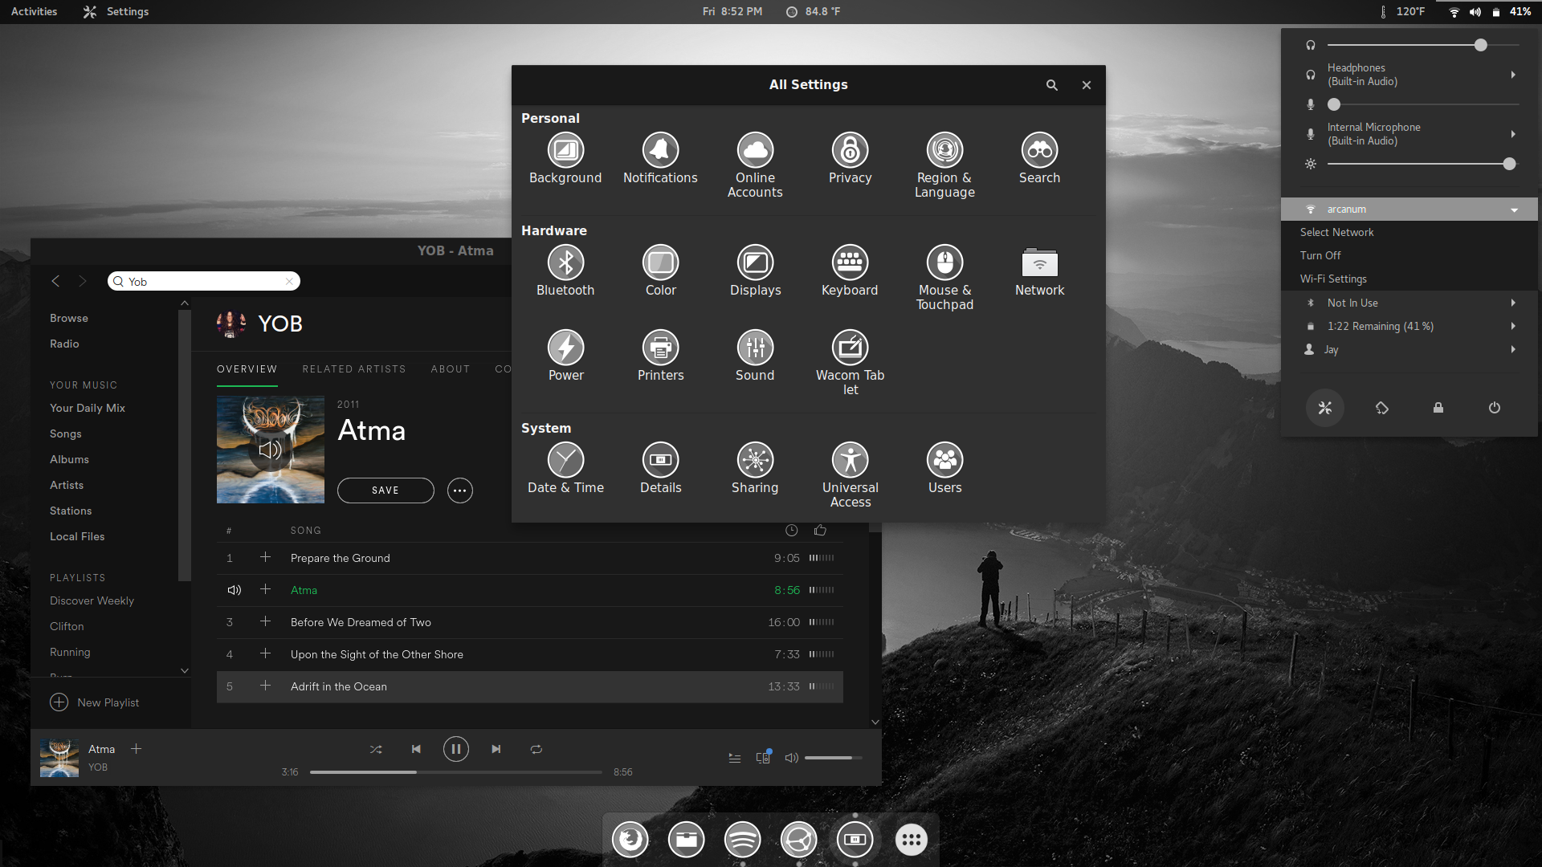Pause the playing track in Spotify
Viewport: 1542px width, 867px height.
[x=455, y=749]
